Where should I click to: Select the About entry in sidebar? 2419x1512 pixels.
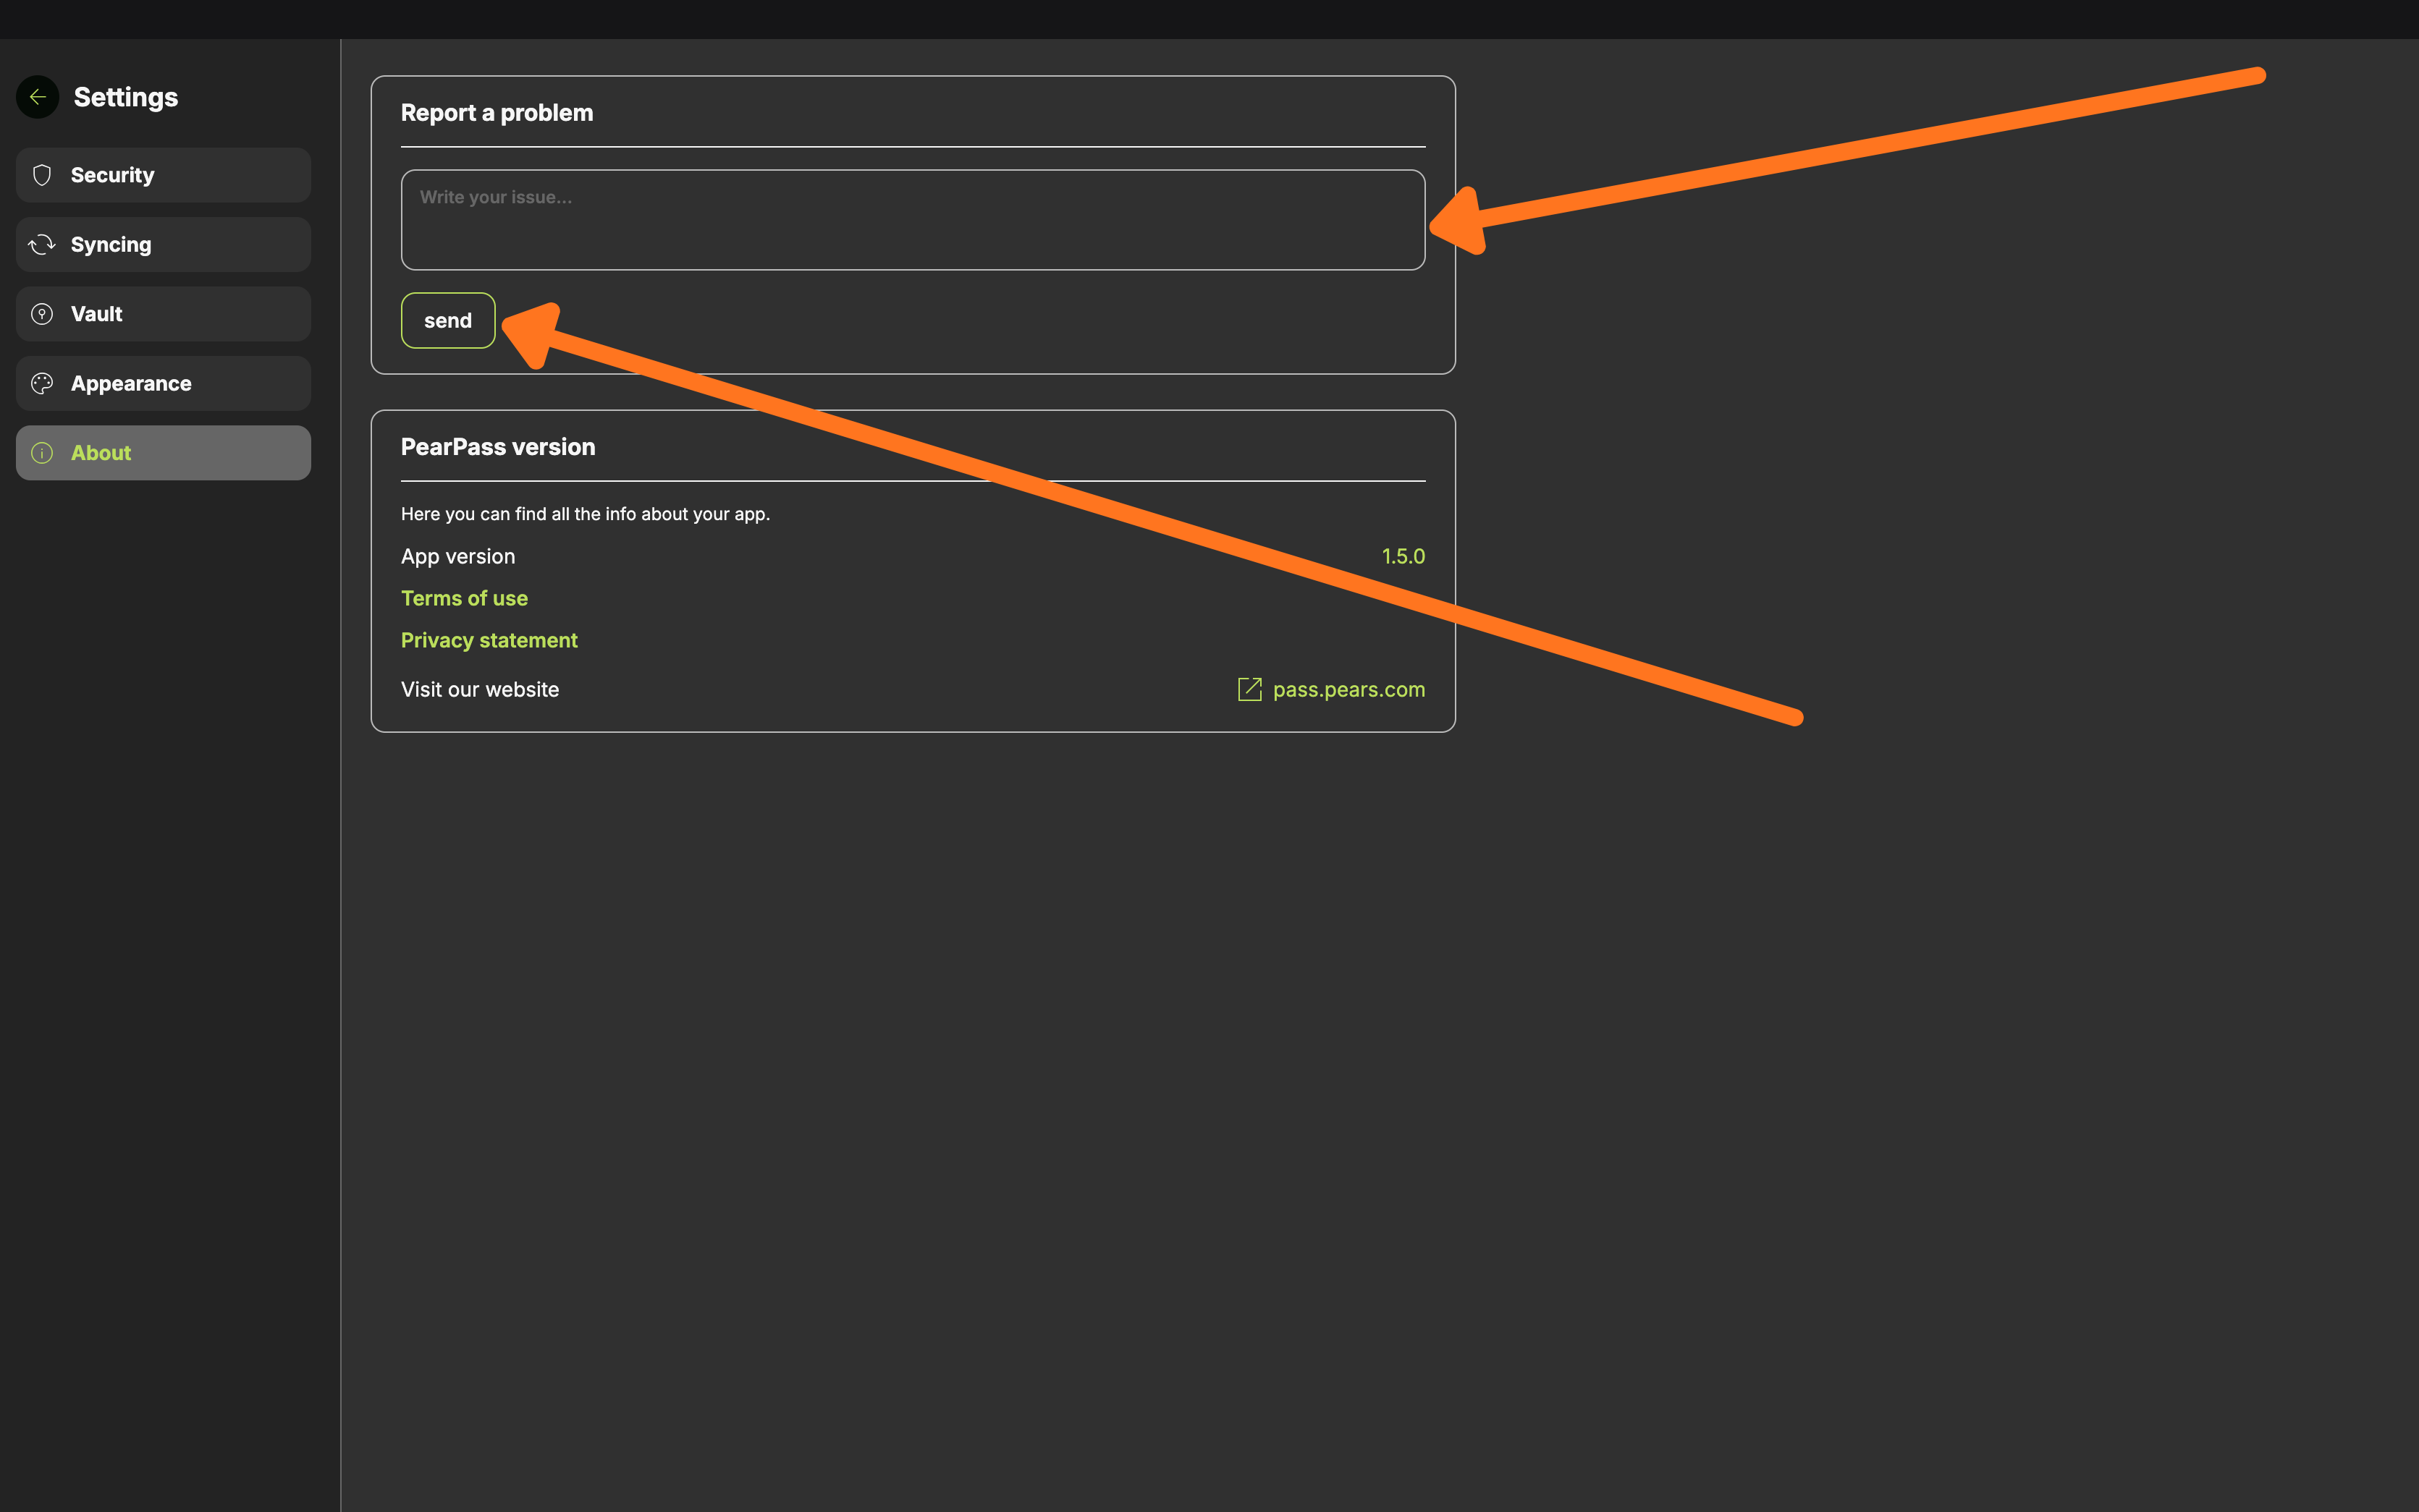(163, 453)
